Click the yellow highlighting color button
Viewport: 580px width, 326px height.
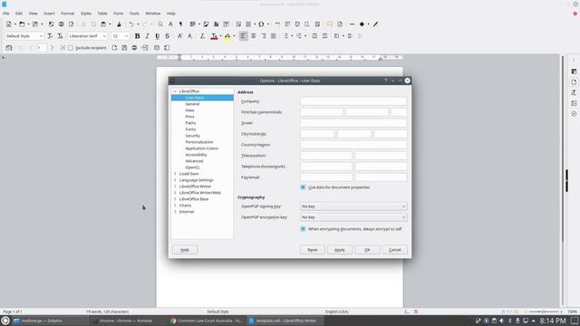tap(227, 36)
